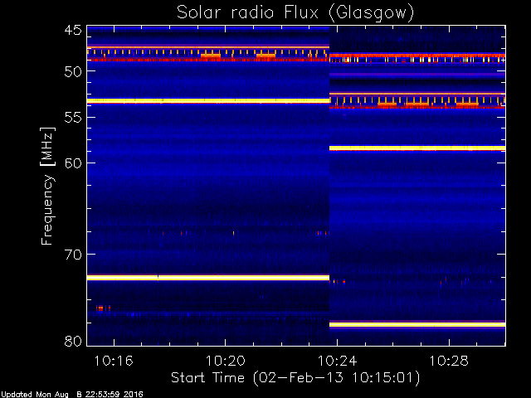Click the 'Start Time (02-Feb-13 10:15:01)' label
Image resolution: width=531 pixels, height=398 pixels.
pyautogui.click(x=295, y=378)
